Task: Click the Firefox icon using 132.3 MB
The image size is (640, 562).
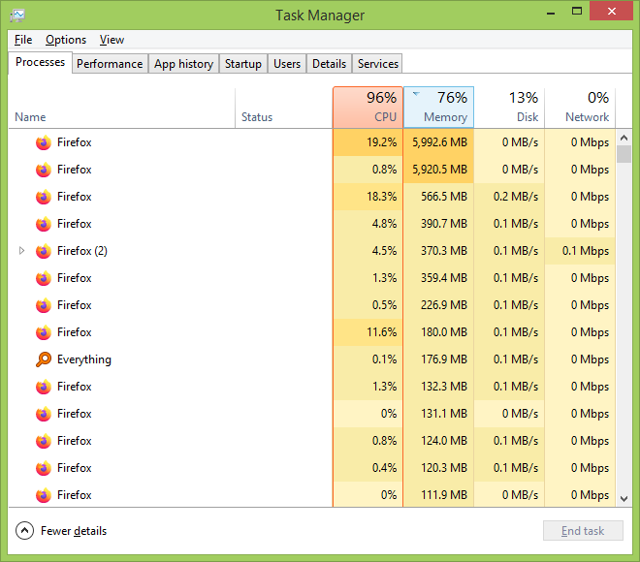Action: coord(44,387)
